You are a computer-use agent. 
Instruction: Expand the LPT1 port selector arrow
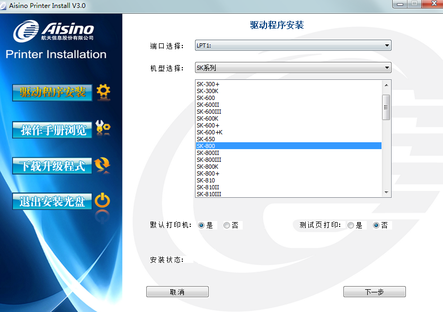point(387,45)
